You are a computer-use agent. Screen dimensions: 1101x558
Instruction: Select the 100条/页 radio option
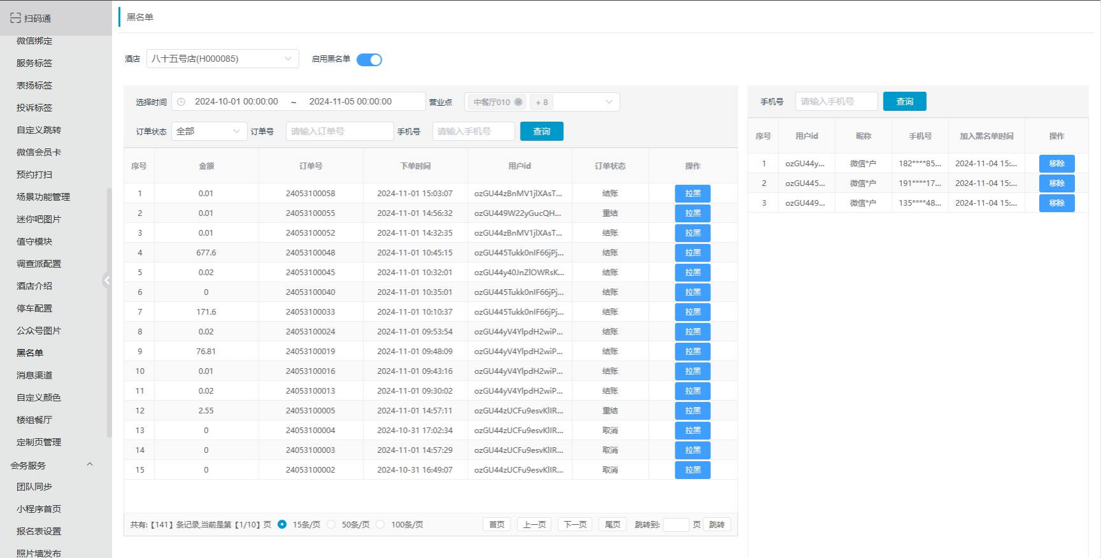[x=380, y=524]
